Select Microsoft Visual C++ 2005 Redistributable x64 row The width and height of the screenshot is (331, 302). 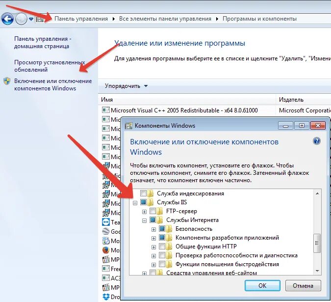coord(215,110)
